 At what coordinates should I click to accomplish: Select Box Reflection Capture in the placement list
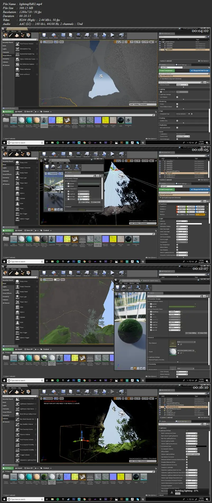click(26, 64)
